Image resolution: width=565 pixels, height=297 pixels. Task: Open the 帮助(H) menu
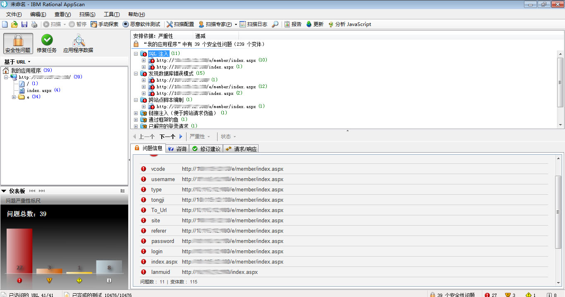click(136, 14)
